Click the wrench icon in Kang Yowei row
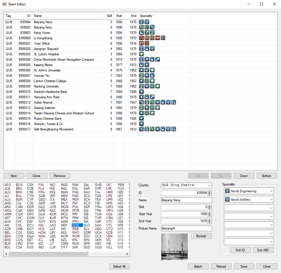This screenshot has height=273, width=281. click(x=147, y=32)
